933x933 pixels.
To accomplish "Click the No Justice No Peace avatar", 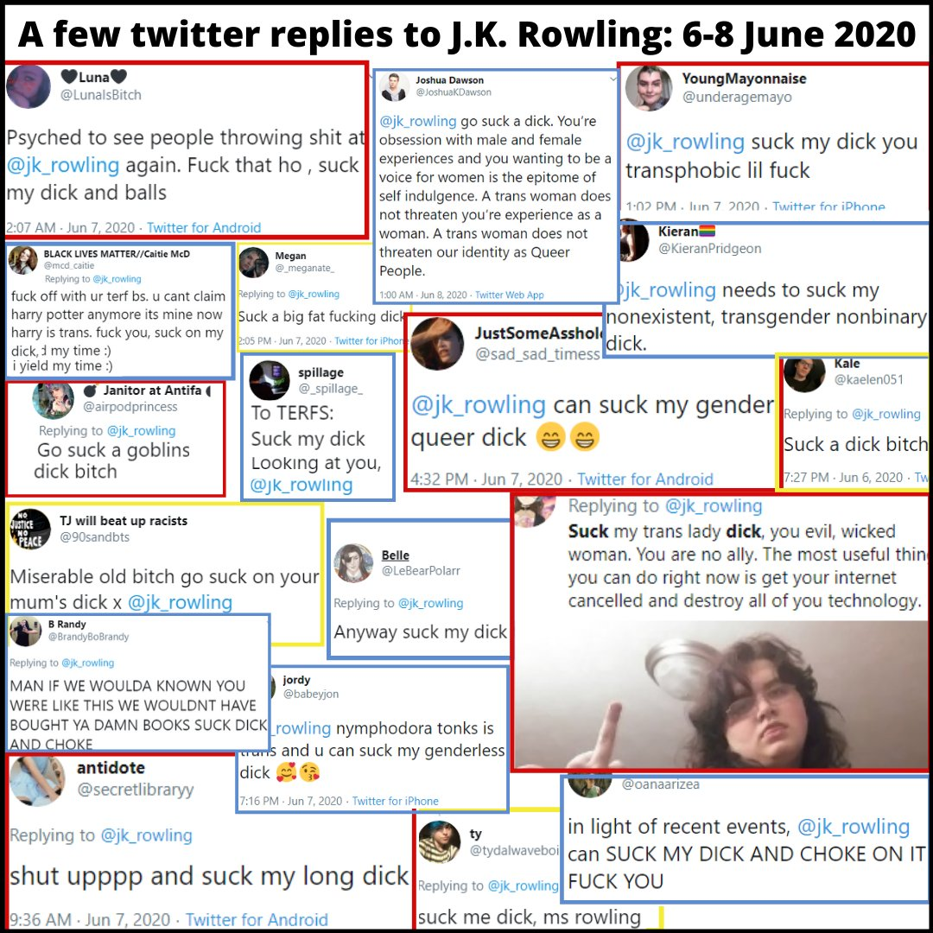I will [x=30, y=529].
